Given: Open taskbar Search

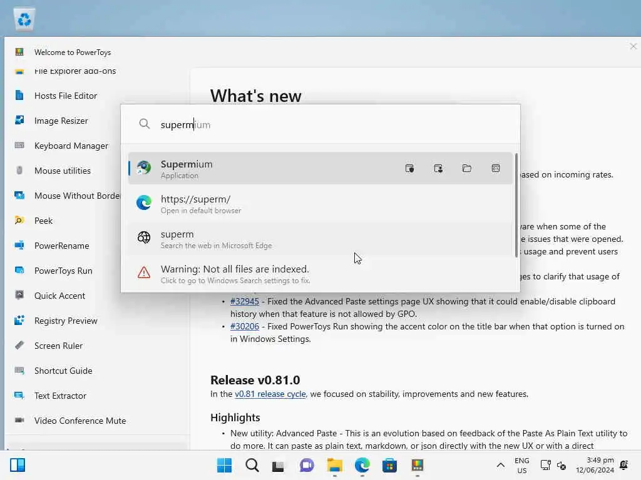Looking at the screenshot, I should (x=252, y=465).
